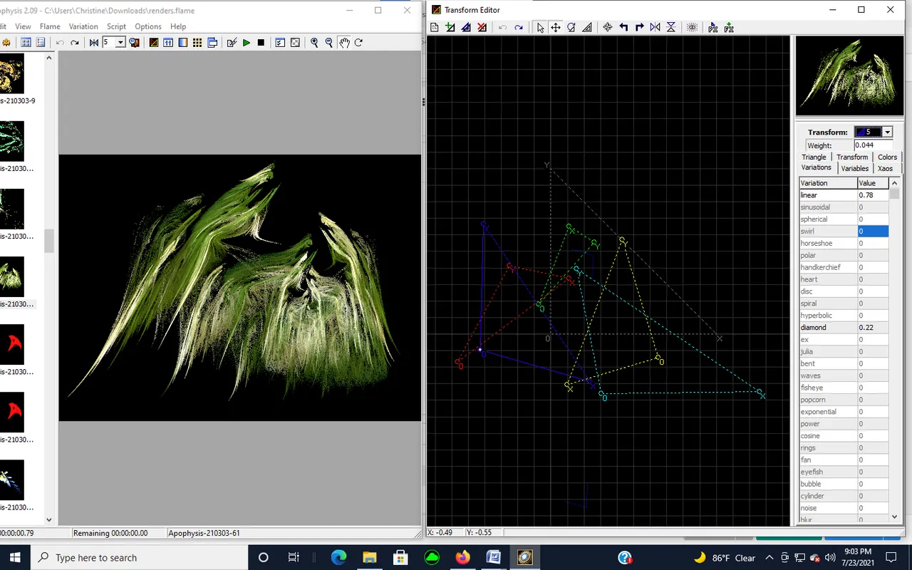The width and height of the screenshot is (912, 570).
Task: Click the Rotate view tool icon
Action: (358, 43)
